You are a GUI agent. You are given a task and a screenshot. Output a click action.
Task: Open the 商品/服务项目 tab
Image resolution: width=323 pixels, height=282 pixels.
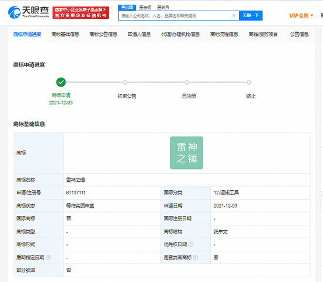(x=263, y=34)
